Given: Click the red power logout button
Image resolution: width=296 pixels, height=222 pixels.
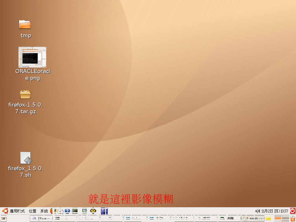Looking at the screenshot, I should coord(293,211).
